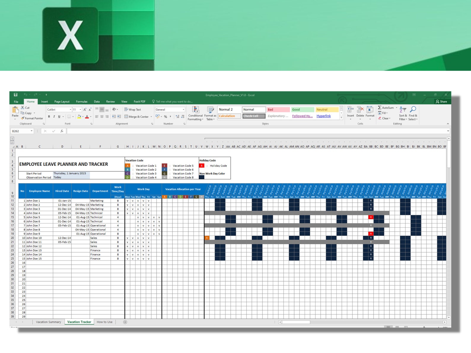Open Format as Table
Screen dimensions: 471x353
click(x=210, y=113)
